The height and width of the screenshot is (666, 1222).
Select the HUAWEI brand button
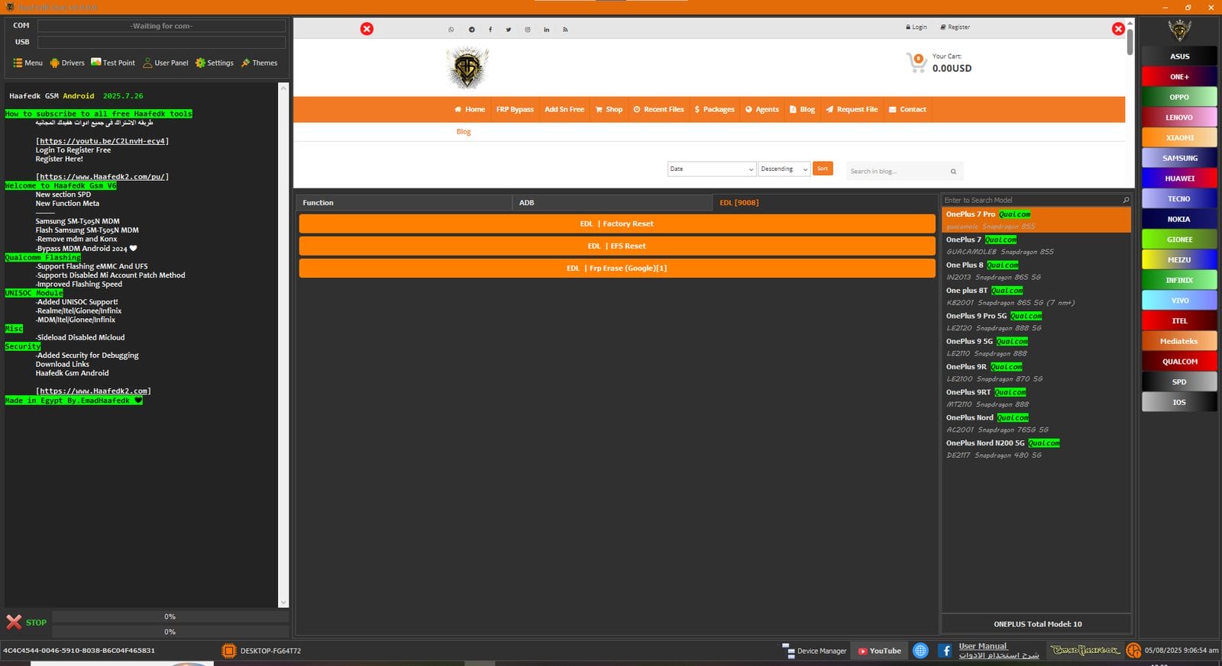[x=1179, y=179]
